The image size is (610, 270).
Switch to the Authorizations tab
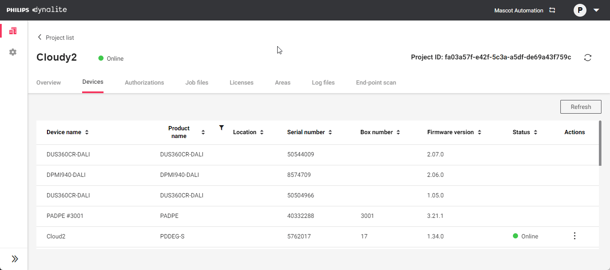click(x=144, y=82)
